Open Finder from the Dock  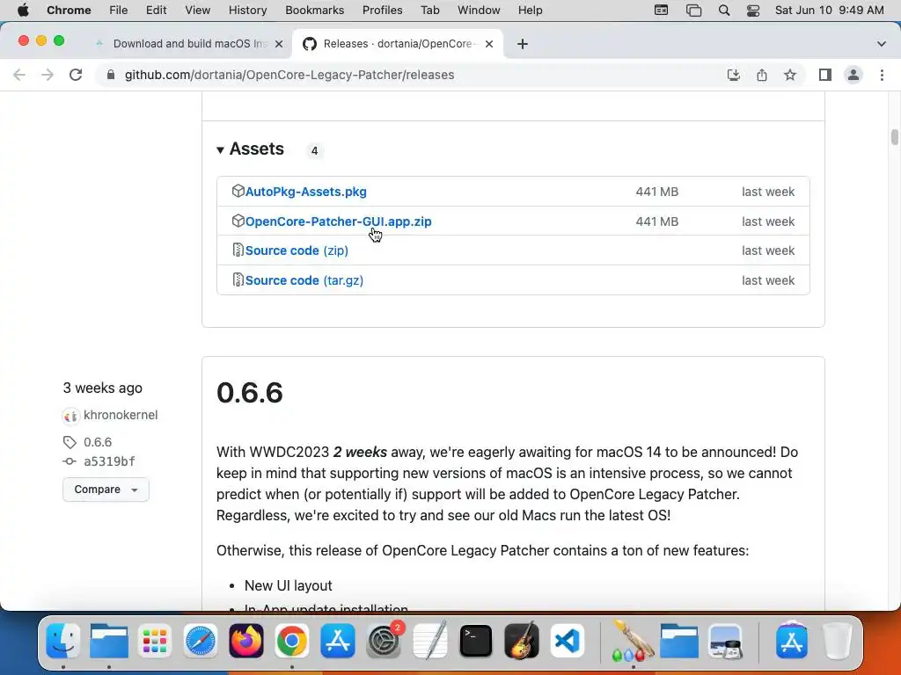pos(62,641)
